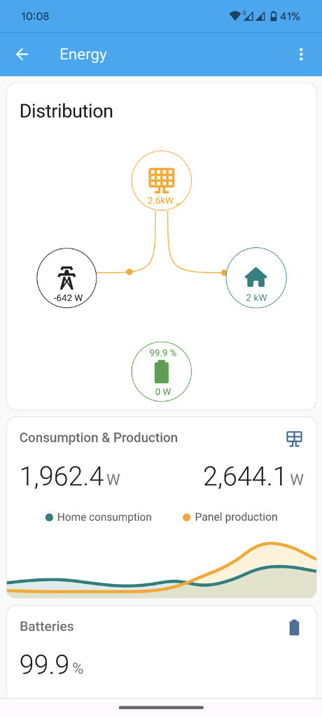The height and width of the screenshot is (717, 322).
Task: Tap the home icon showing 2 kW
Action: point(256,277)
